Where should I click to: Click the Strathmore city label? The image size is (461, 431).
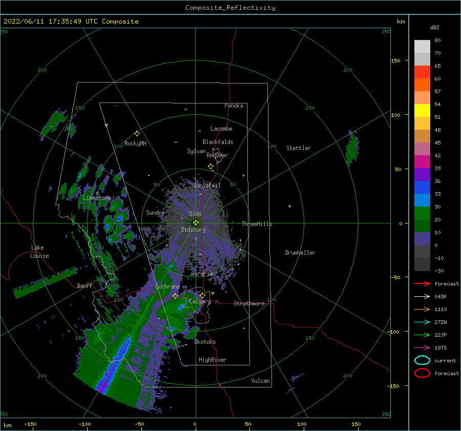pyautogui.click(x=249, y=303)
